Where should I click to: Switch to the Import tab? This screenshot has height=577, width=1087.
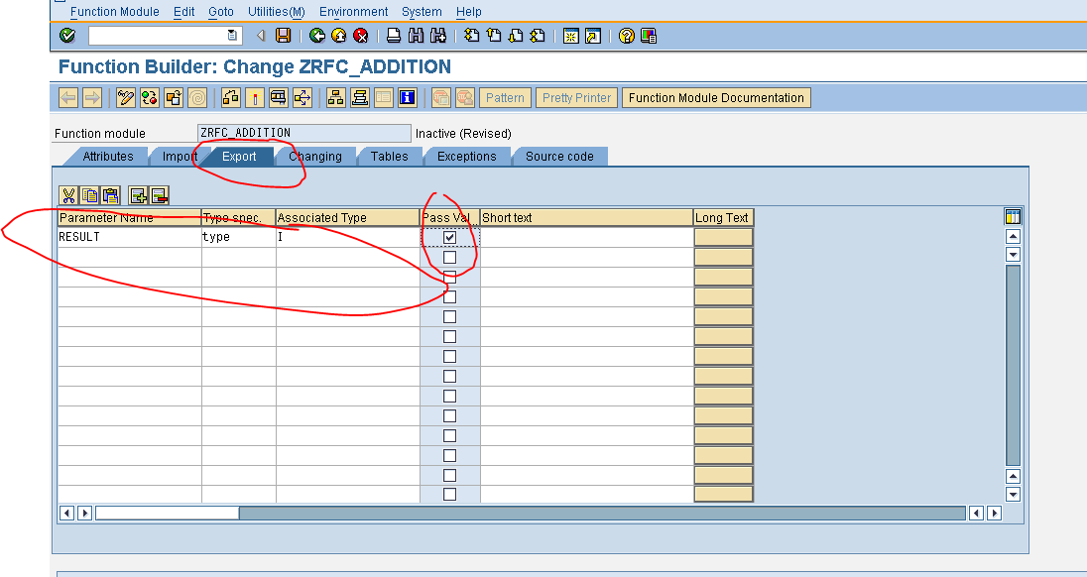(x=178, y=157)
